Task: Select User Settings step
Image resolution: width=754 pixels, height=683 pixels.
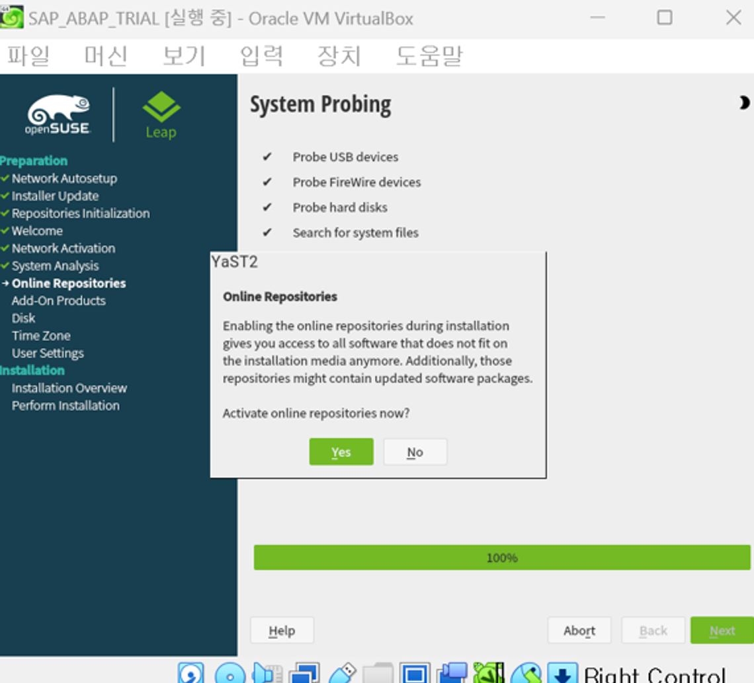Action: [48, 353]
